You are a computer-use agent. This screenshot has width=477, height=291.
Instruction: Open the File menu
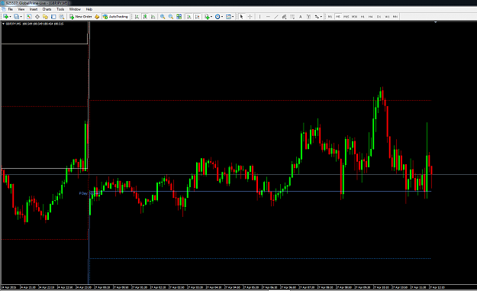(x=11, y=9)
